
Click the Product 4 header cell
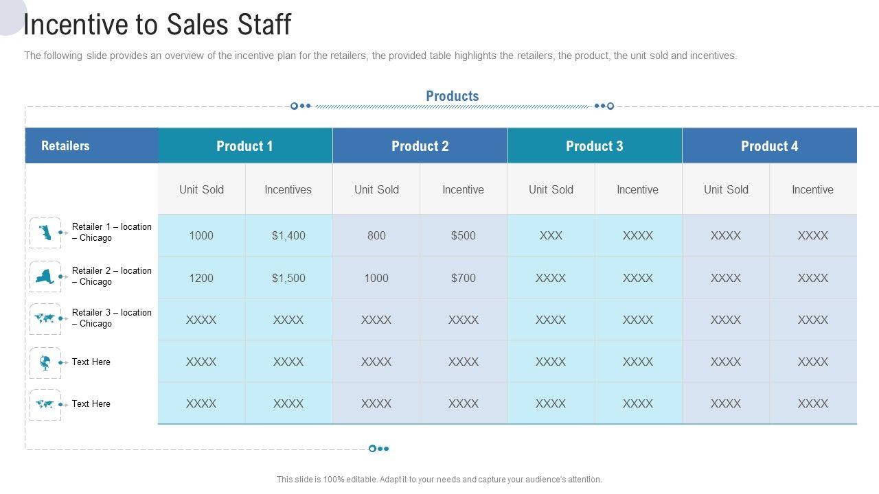pos(770,145)
